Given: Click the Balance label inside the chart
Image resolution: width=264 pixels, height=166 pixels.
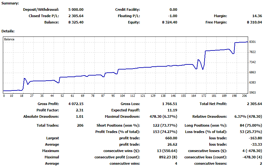Looking at the screenshot, I should click(9, 39).
